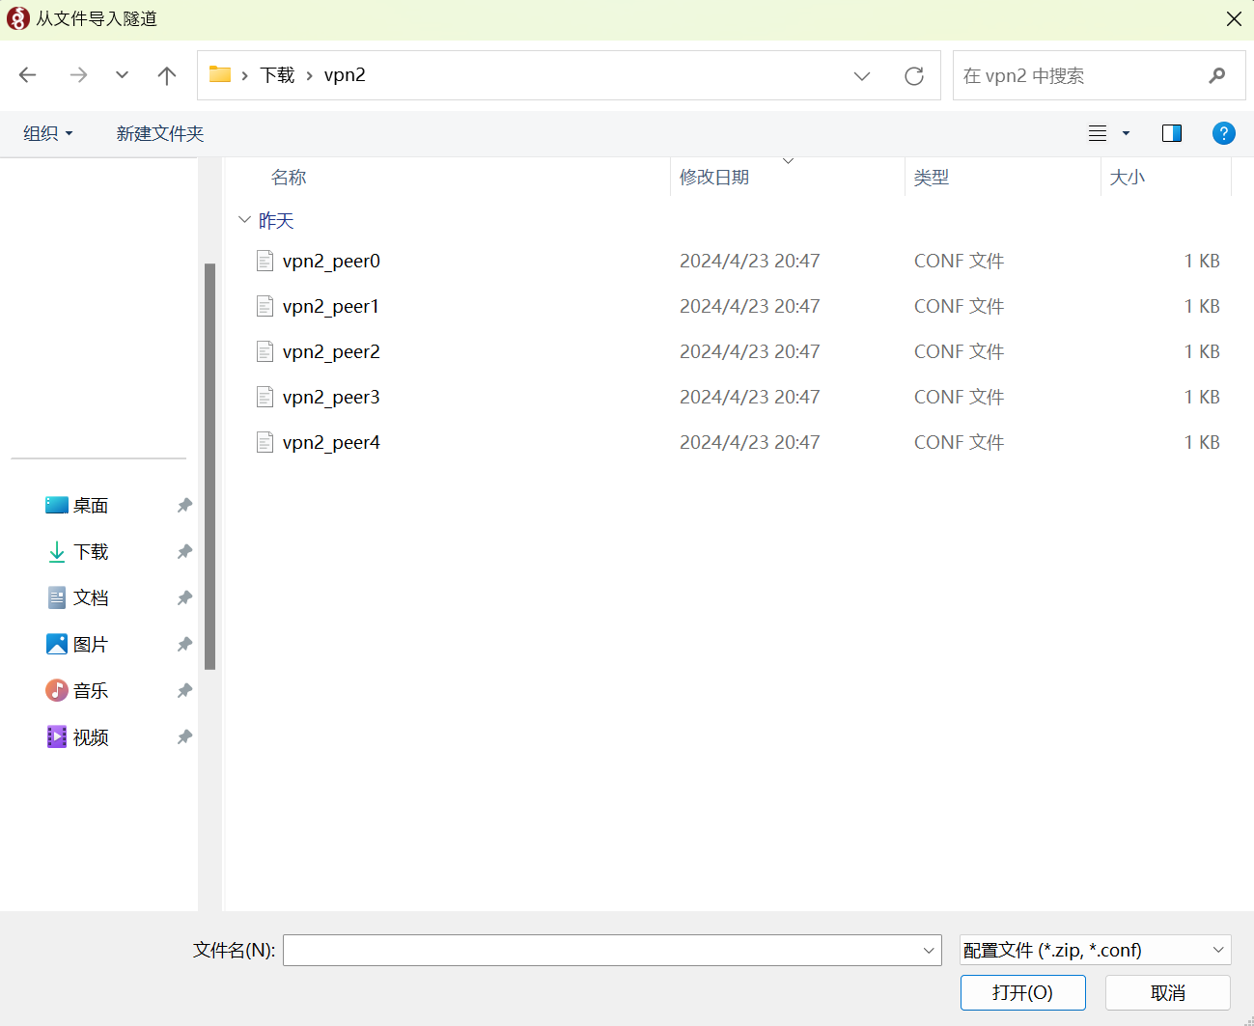This screenshot has height=1026, width=1254.
Task: Open recent locations chevron
Action: (122, 75)
